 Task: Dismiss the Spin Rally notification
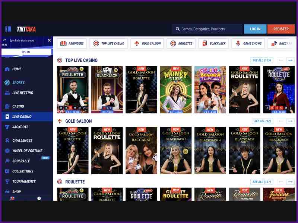point(49,40)
